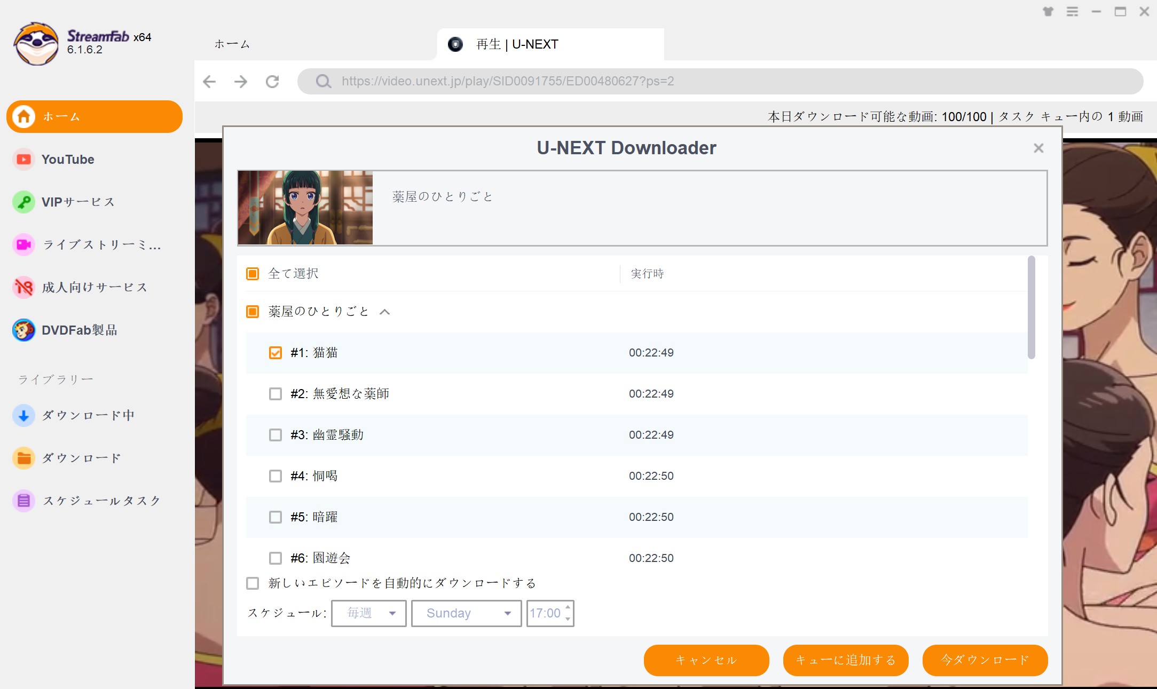Increase schedule time with up arrow
1157x689 pixels.
[x=568, y=607]
